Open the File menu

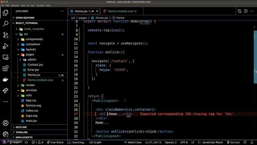(2, 5)
